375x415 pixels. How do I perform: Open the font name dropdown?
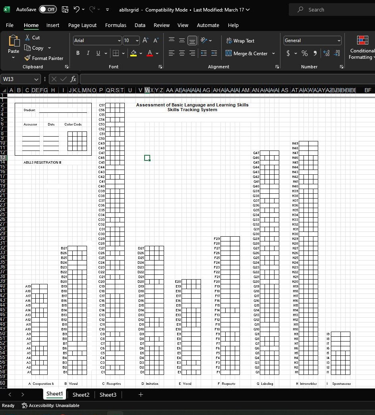point(119,41)
